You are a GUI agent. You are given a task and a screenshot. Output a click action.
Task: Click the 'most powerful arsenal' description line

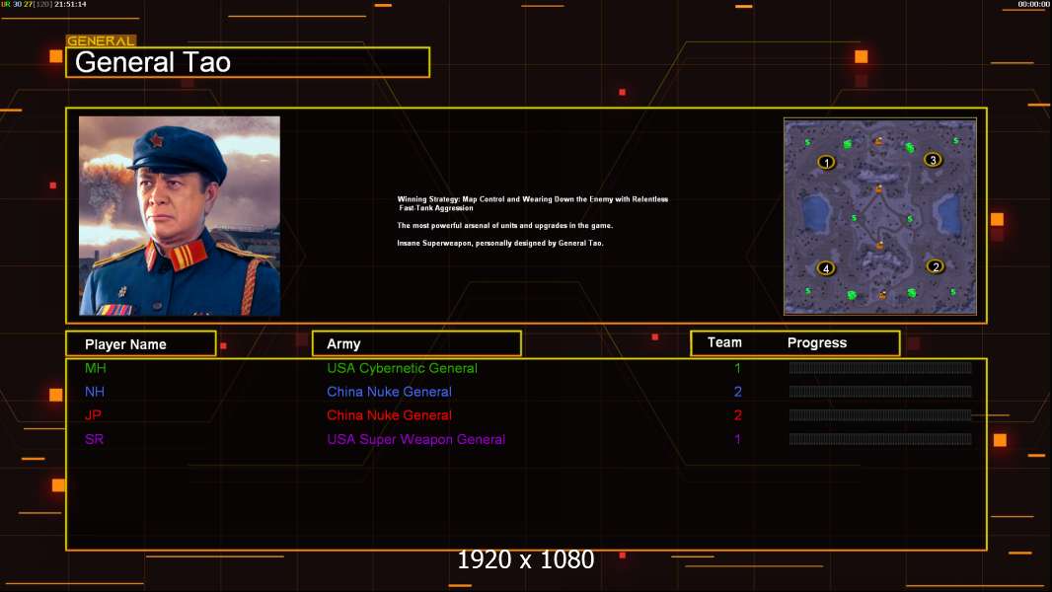[504, 225]
